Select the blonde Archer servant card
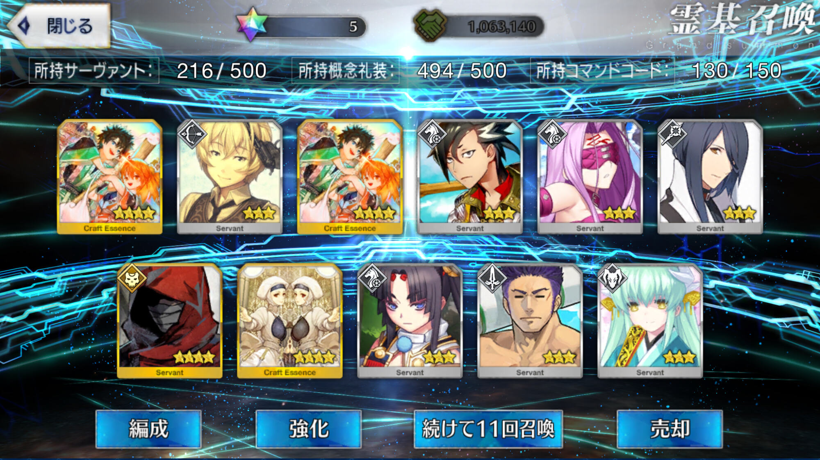 [230, 177]
